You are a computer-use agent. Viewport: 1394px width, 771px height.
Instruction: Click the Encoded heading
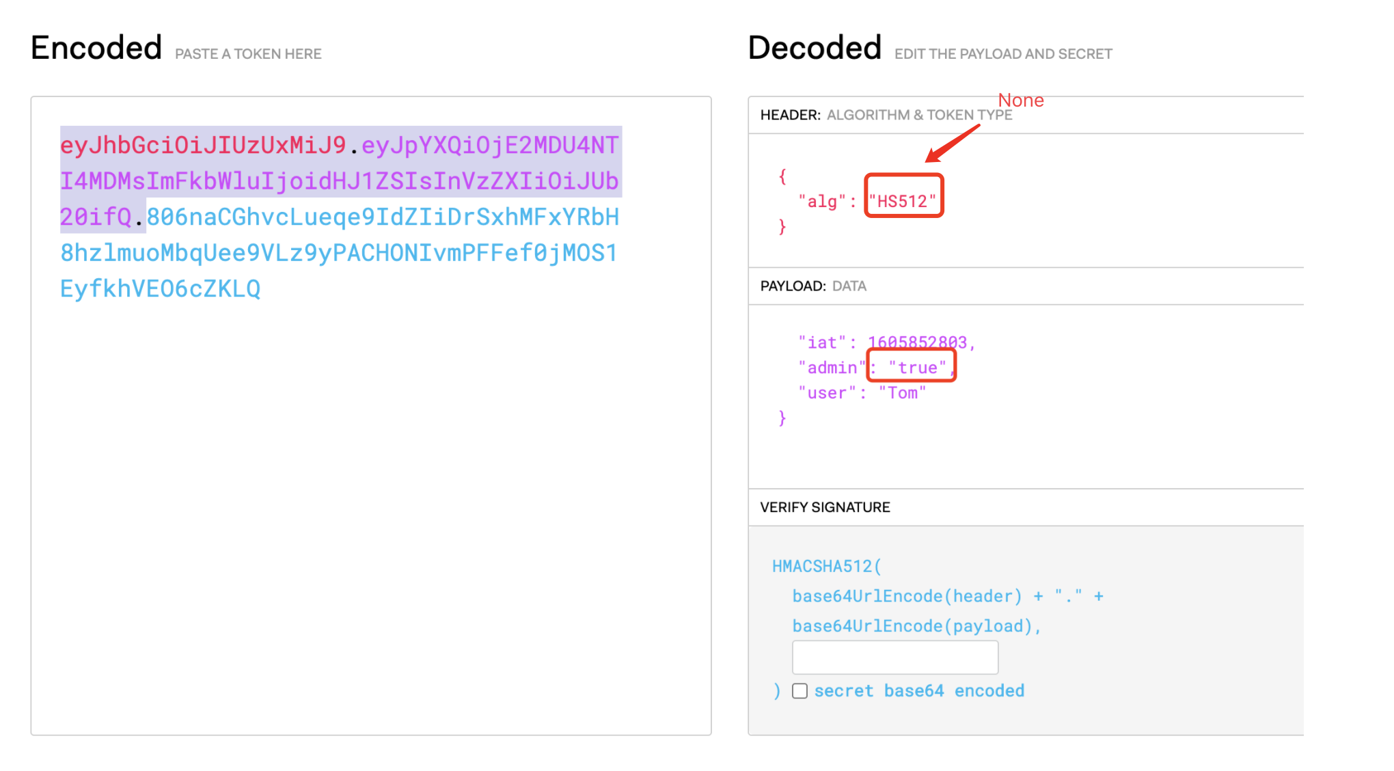click(96, 48)
